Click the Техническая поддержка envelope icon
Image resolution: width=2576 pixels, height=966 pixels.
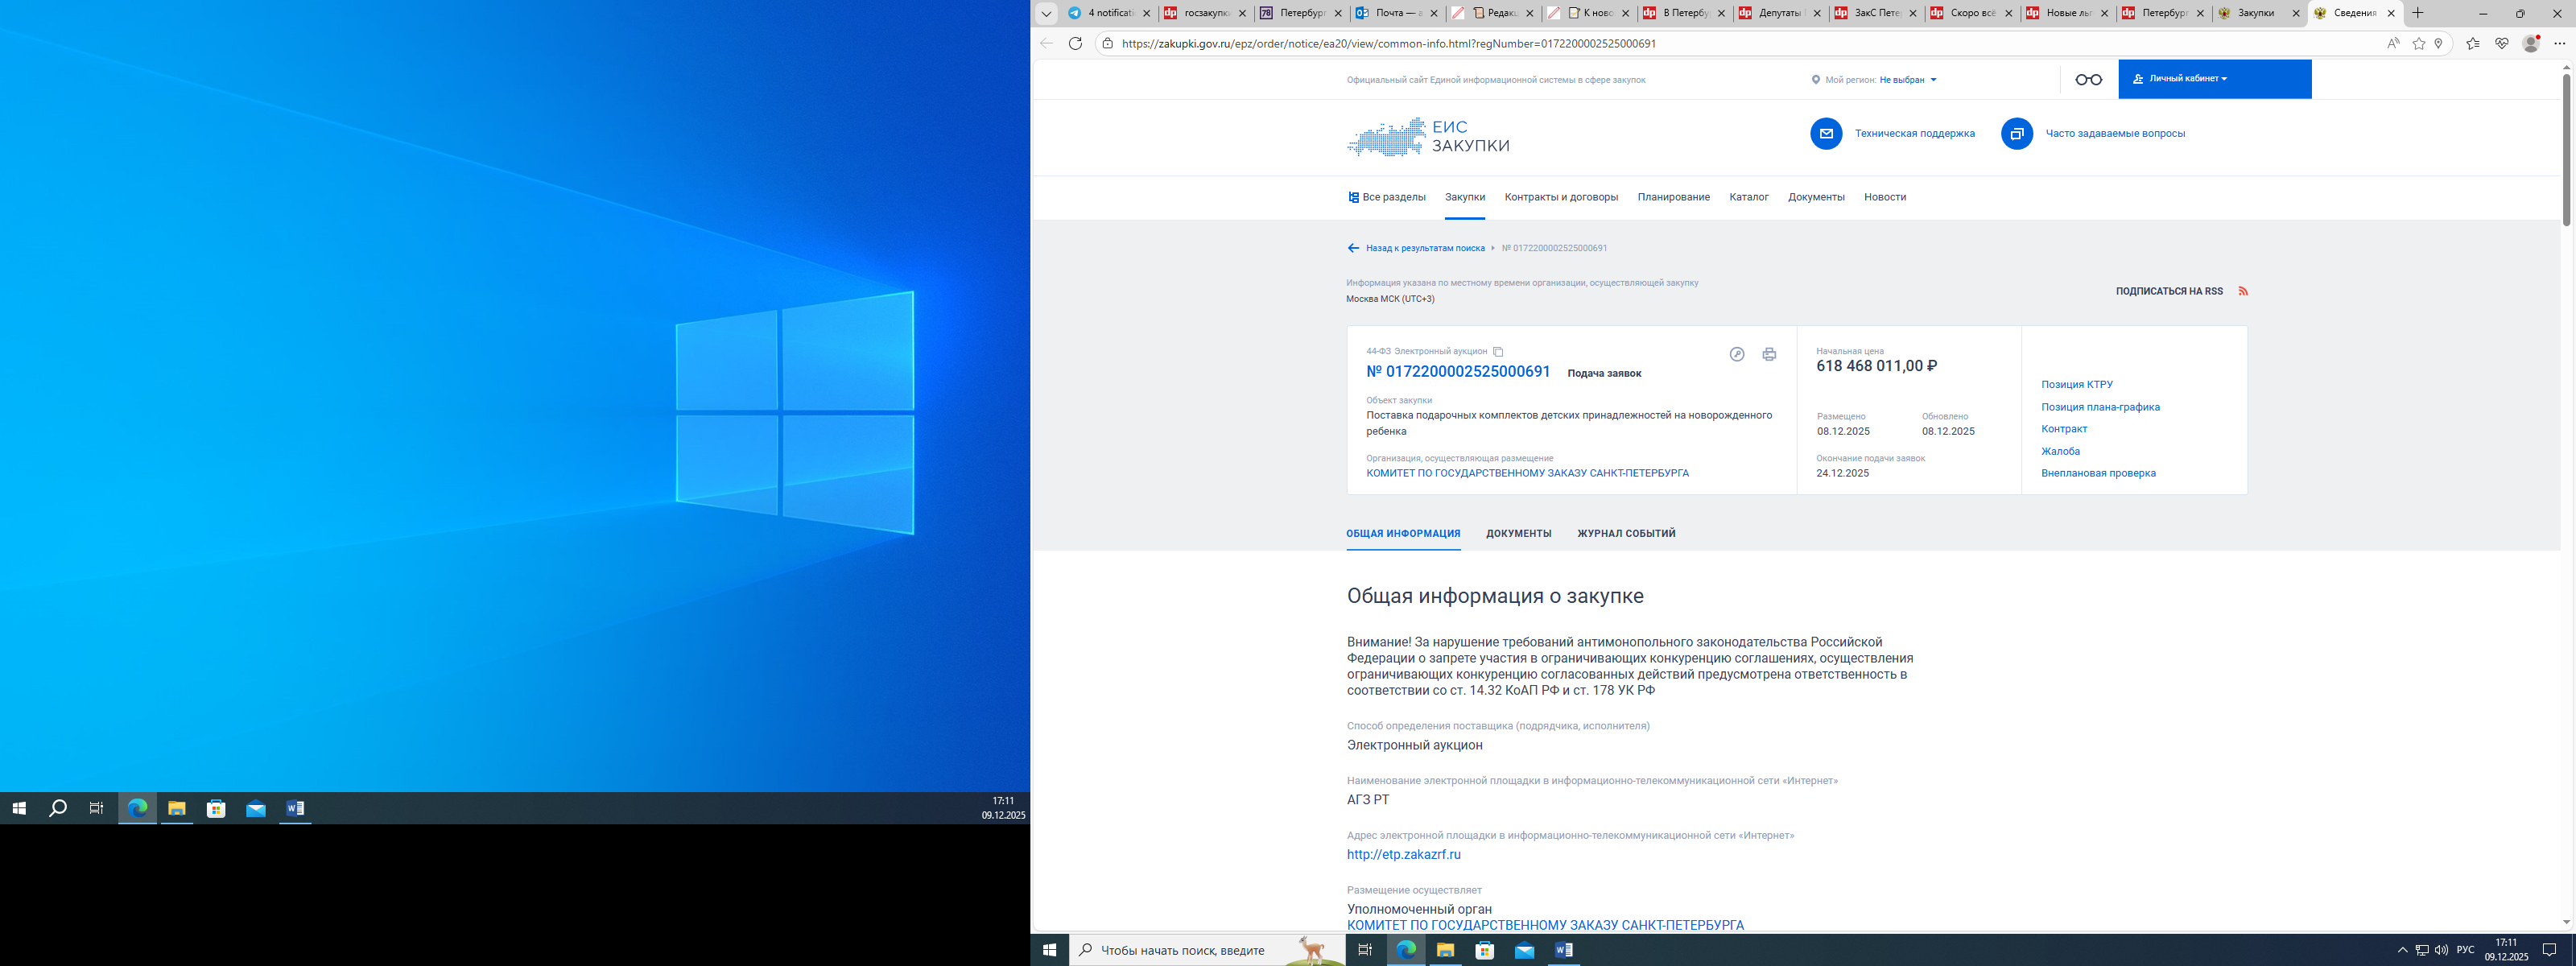[x=1826, y=133]
